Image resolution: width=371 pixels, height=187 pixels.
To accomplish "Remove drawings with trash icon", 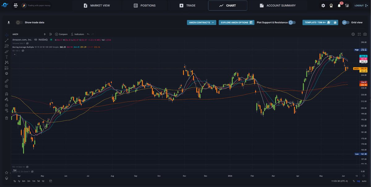I will (6, 118).
